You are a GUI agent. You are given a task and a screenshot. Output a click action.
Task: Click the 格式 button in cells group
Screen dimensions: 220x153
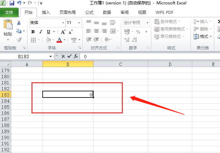pyautogui.click(x=202, y=37)
